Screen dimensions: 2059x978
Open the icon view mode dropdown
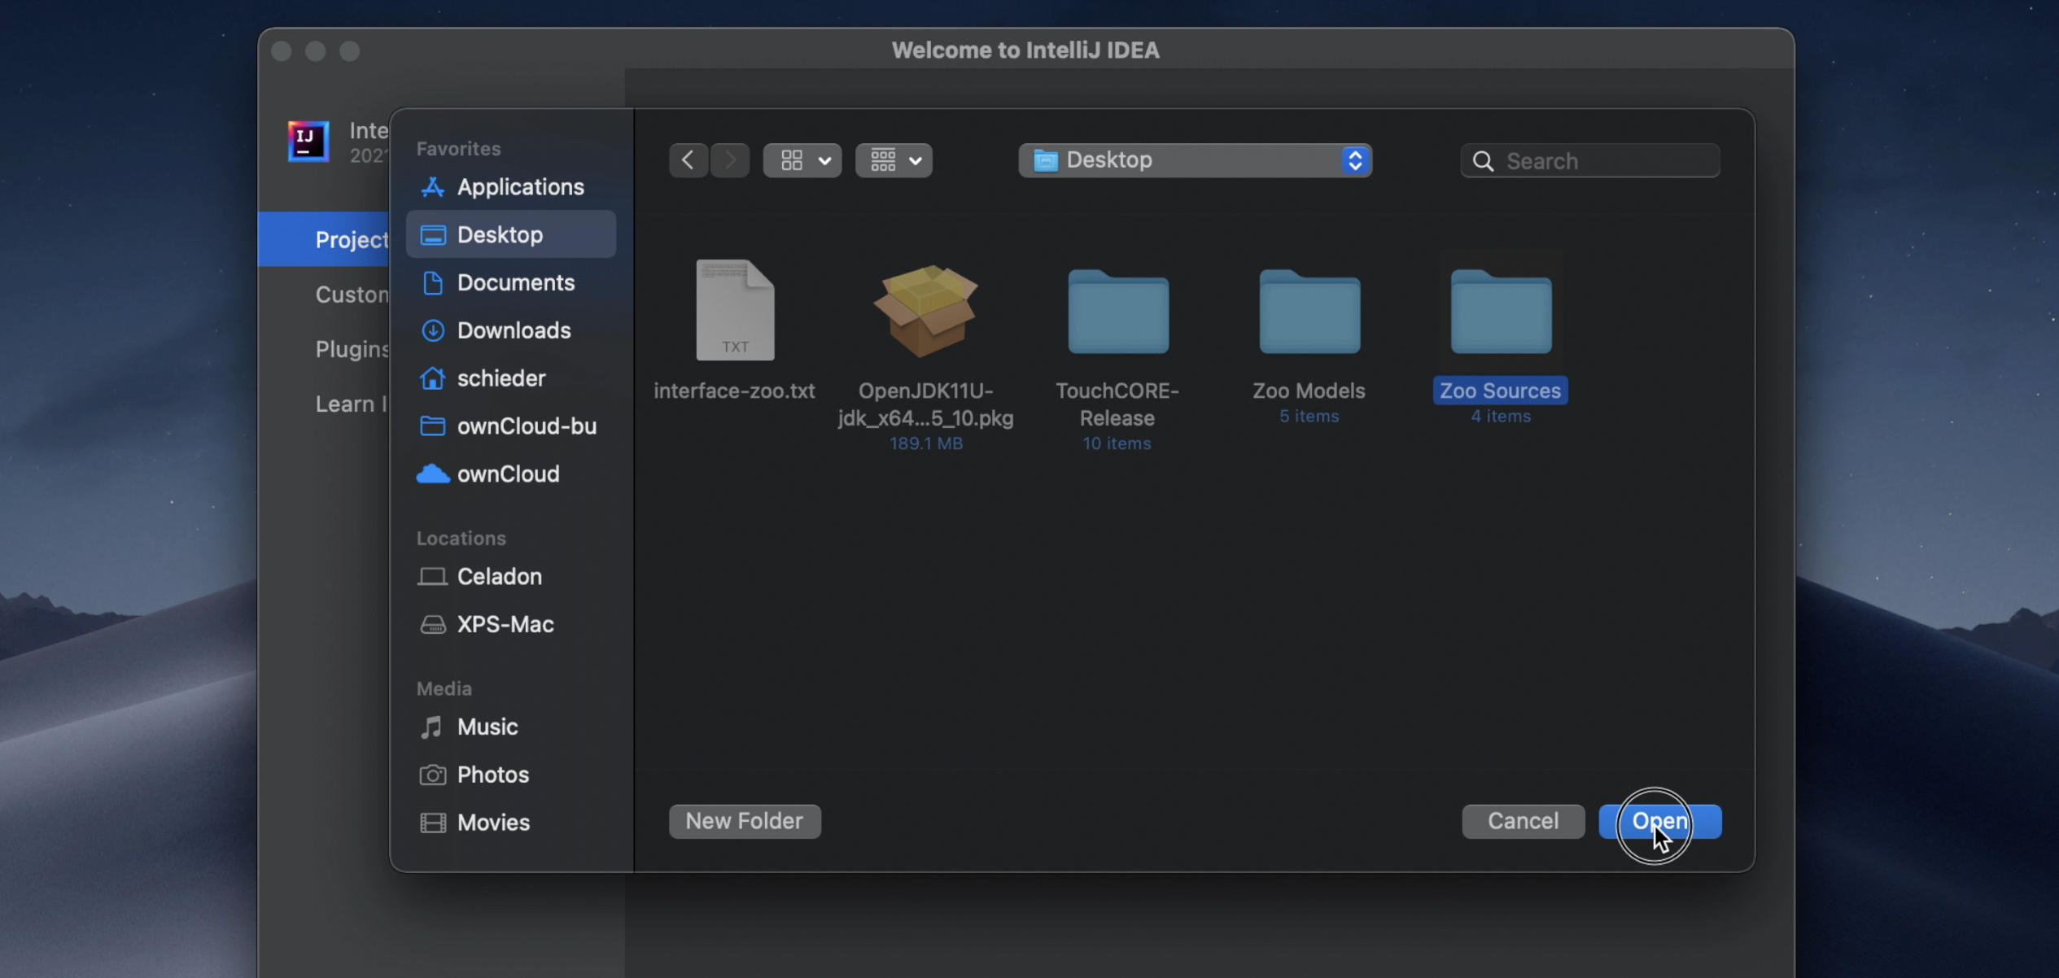click(802, 160)
